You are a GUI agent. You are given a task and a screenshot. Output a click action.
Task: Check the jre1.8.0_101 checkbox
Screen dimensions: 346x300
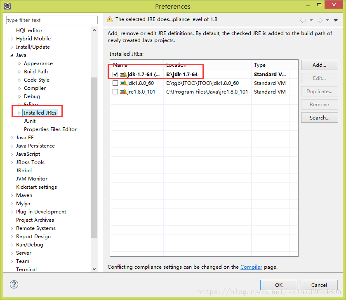point(115,92)
